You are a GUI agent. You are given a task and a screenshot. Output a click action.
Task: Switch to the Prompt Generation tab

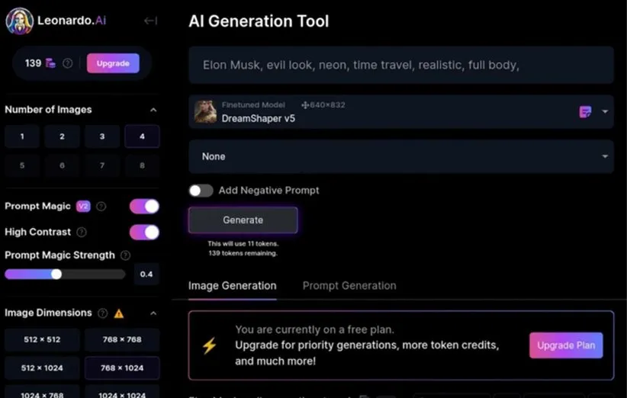(x=349, y=286)
